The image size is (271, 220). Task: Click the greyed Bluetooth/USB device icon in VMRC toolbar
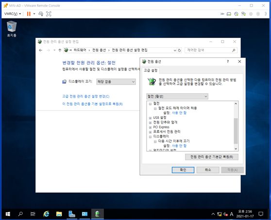(258, 14)
